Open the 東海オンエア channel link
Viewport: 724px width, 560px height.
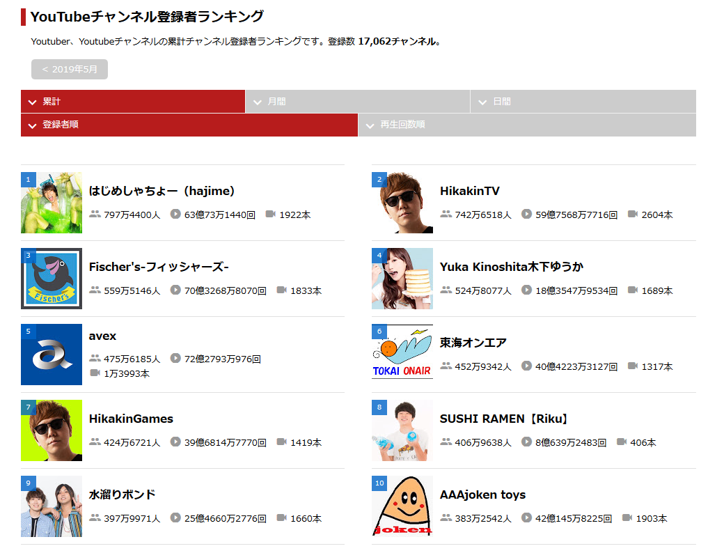tap(473, 343)
